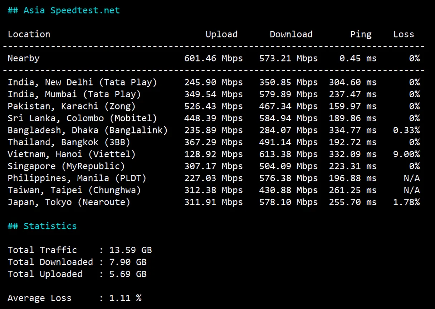Select the Location column header

coord(29,34)
